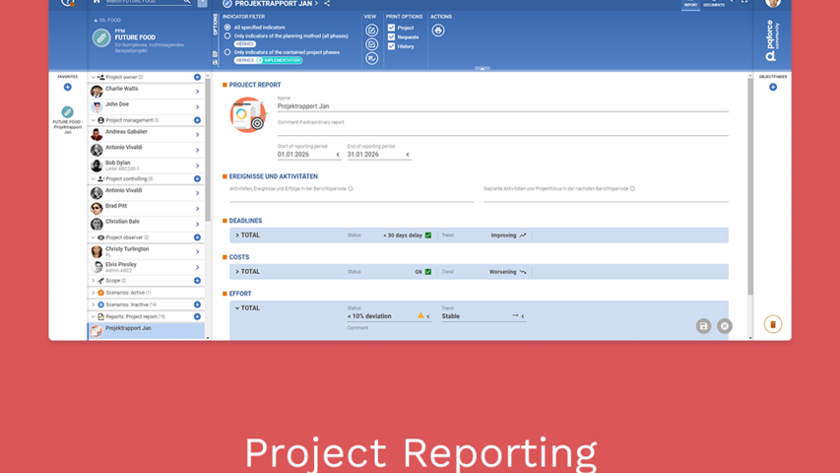
Task: Open Elvis Presley entry
Action: pyautogui.click(x=147, y=267)
